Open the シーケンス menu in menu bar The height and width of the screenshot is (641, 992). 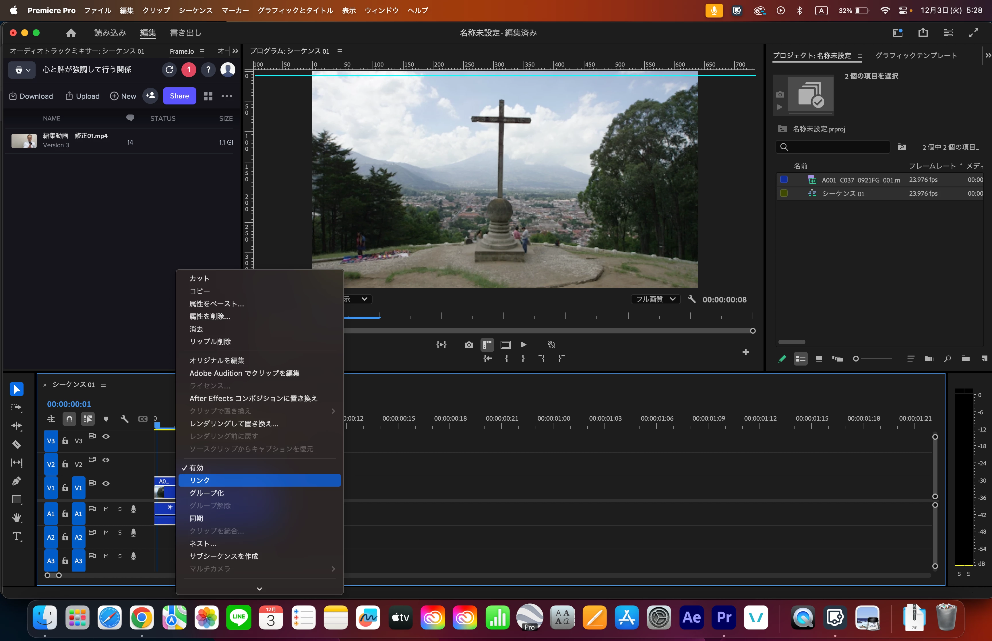coord(195,10)
